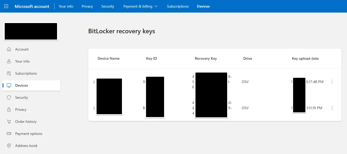Click the Key upload date column header
347x154 pixels.
click(305, 58)
